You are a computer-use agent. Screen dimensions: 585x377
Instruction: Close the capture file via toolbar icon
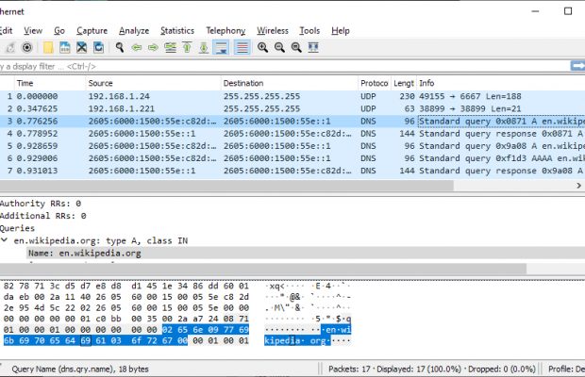pyautogui.click(x=83, y=47)
